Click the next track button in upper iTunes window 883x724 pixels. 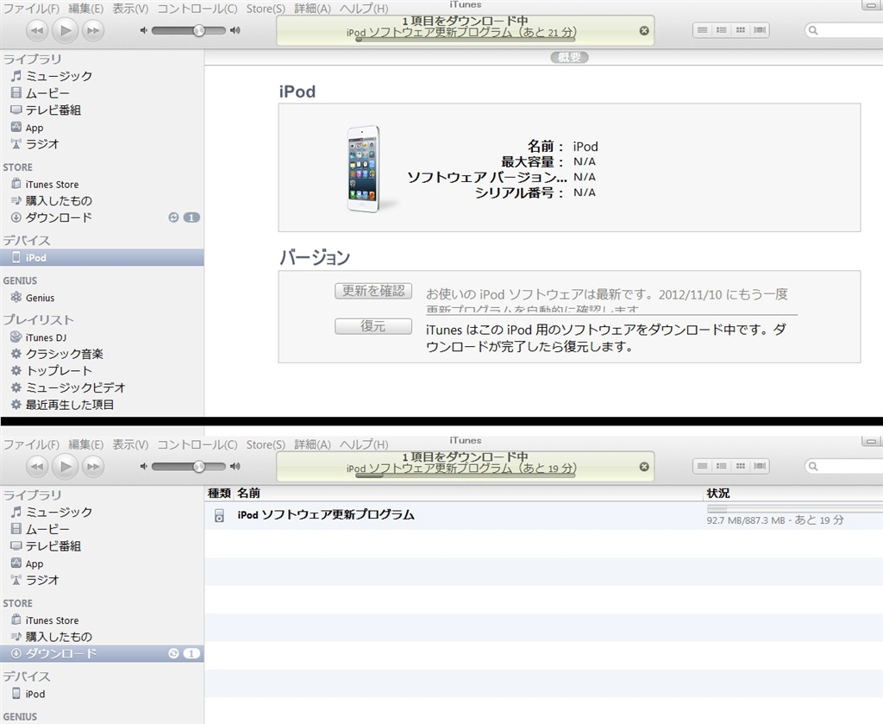[x=93, y=30]
